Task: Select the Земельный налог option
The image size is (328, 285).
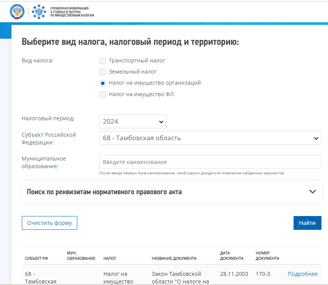Action: (103, 72)
